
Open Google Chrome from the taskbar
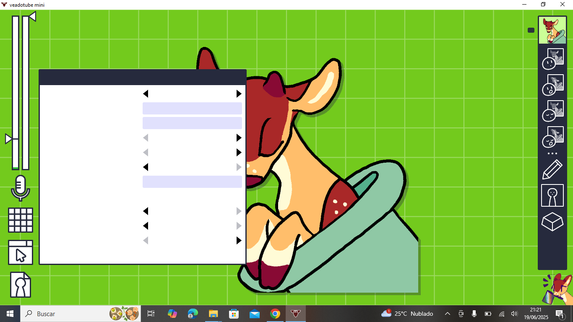tap(275, 314)
